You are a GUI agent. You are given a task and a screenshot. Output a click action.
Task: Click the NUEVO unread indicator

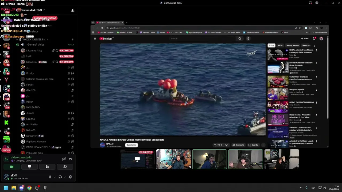pos(6,150)
